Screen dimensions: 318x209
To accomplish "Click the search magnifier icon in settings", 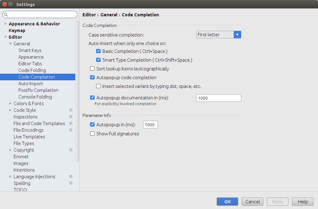I will (6, 15).
